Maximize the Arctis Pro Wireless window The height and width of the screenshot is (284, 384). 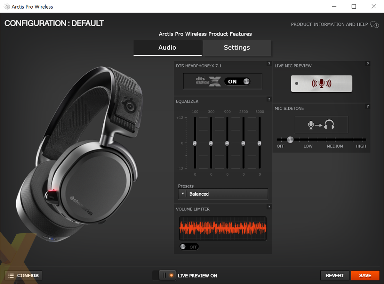click(x=354, y=6)
